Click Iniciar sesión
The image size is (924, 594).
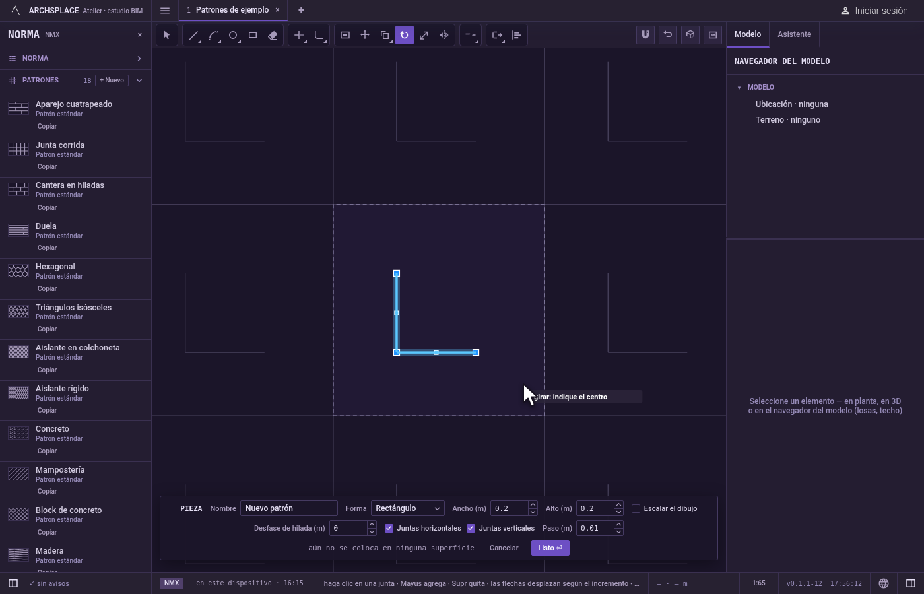coord(874,11)
